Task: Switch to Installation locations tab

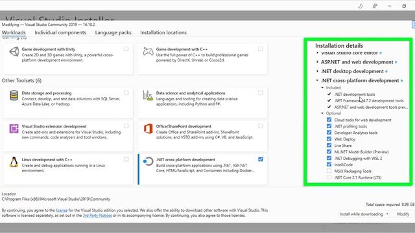Action: (x=163, y=32)
